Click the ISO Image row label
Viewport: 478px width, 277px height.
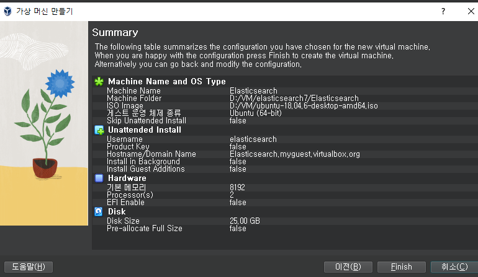(125, 105)
